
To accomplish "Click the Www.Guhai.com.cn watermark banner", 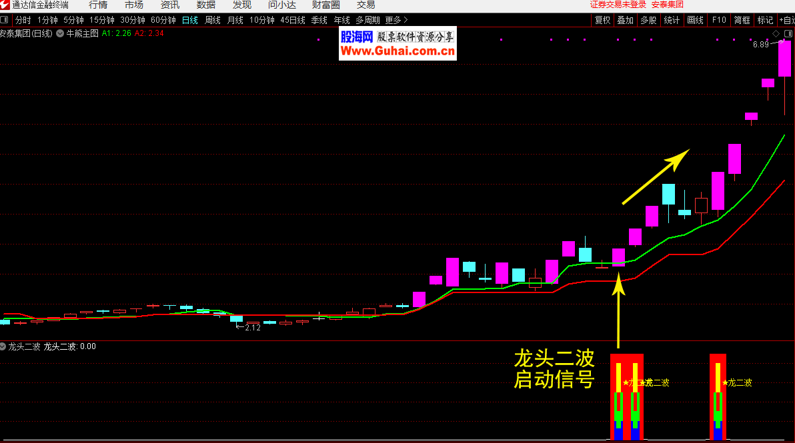I will coord(397,51).
